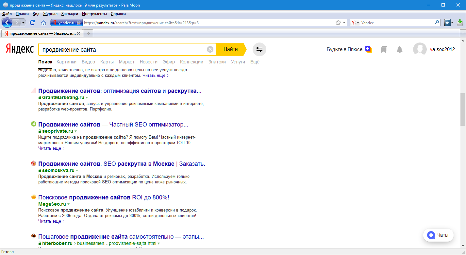Switch to the Маркет search tab
The width and height of the screenshot is (466, 255).
[x=127, y=62]
